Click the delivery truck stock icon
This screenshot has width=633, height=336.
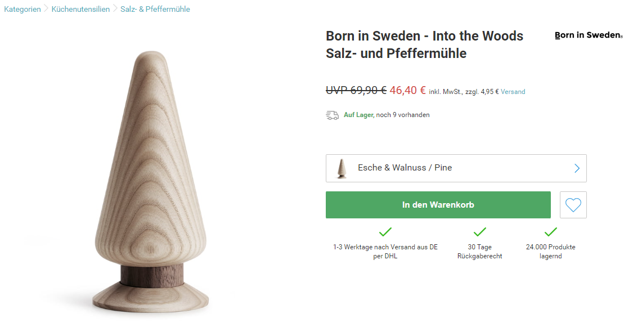(332, 115)
